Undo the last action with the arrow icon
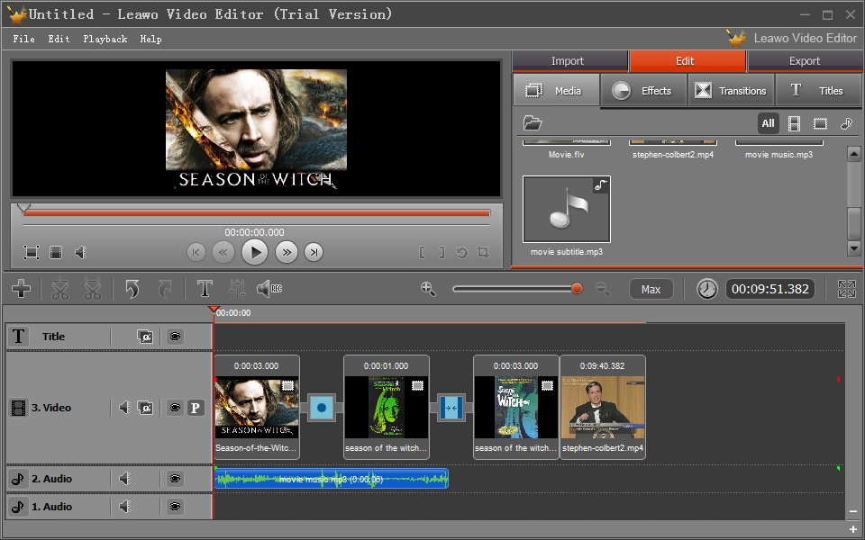Screen dimensions: 865x540 click(x=132, y=289)
